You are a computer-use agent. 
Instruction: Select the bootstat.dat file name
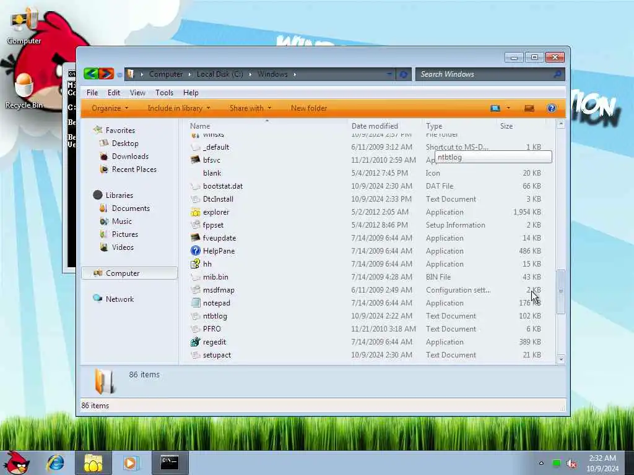coord(223,186)
